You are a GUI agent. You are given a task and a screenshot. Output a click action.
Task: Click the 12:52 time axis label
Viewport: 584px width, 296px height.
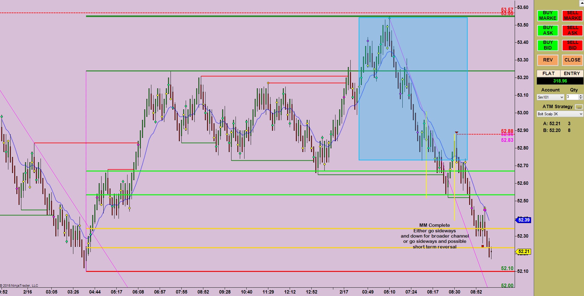coord(311,292)
